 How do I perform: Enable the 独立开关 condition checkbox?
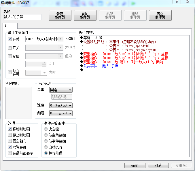point(10,72)
